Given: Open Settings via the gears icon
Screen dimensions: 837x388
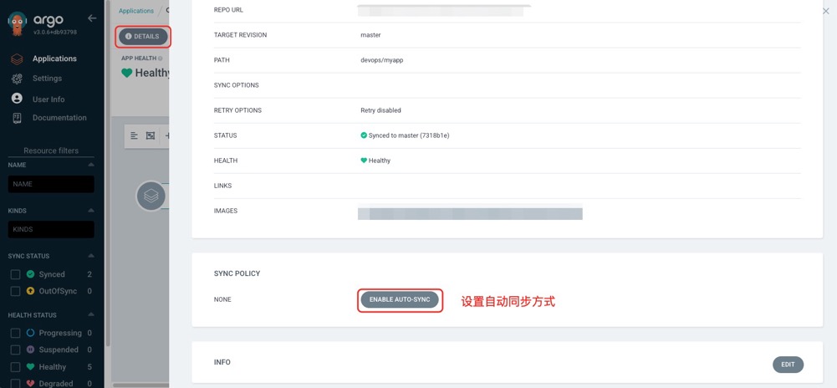Looking at the screenshot, I should [x=17, y=79].
